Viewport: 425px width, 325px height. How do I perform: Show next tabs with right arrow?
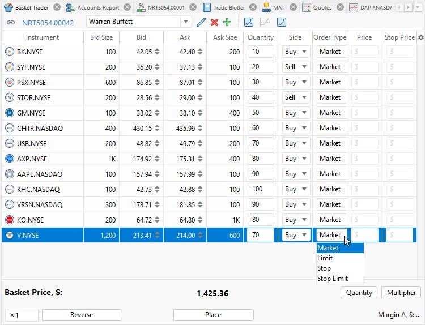click(x=408, y=7)
